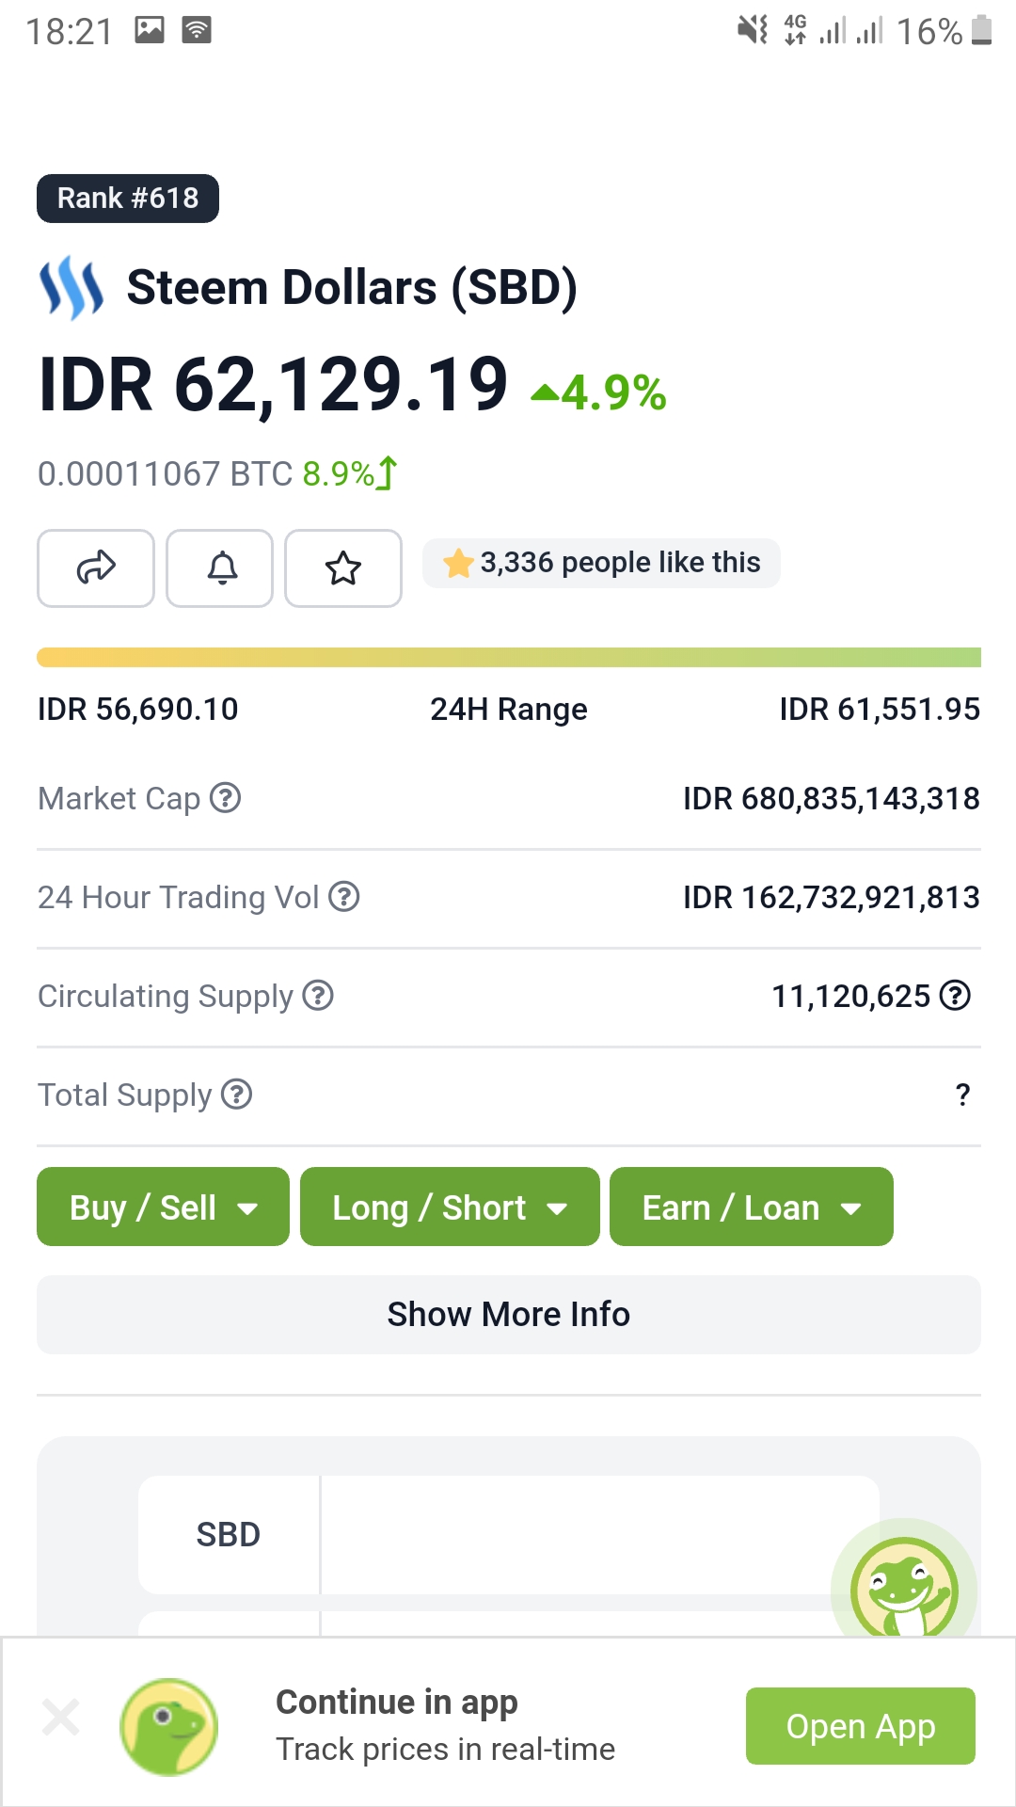The image size is (1016, 1807).
Task: Tap the 3,336 people like this badge
Action: (x=601, y=563)
